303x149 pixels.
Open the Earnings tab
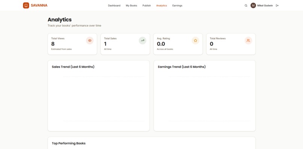(177, 6)
